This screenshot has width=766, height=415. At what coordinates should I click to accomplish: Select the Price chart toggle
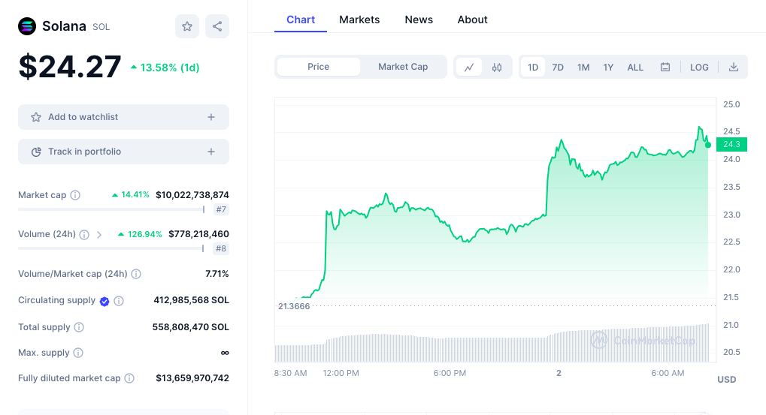[x=319, y=67]
